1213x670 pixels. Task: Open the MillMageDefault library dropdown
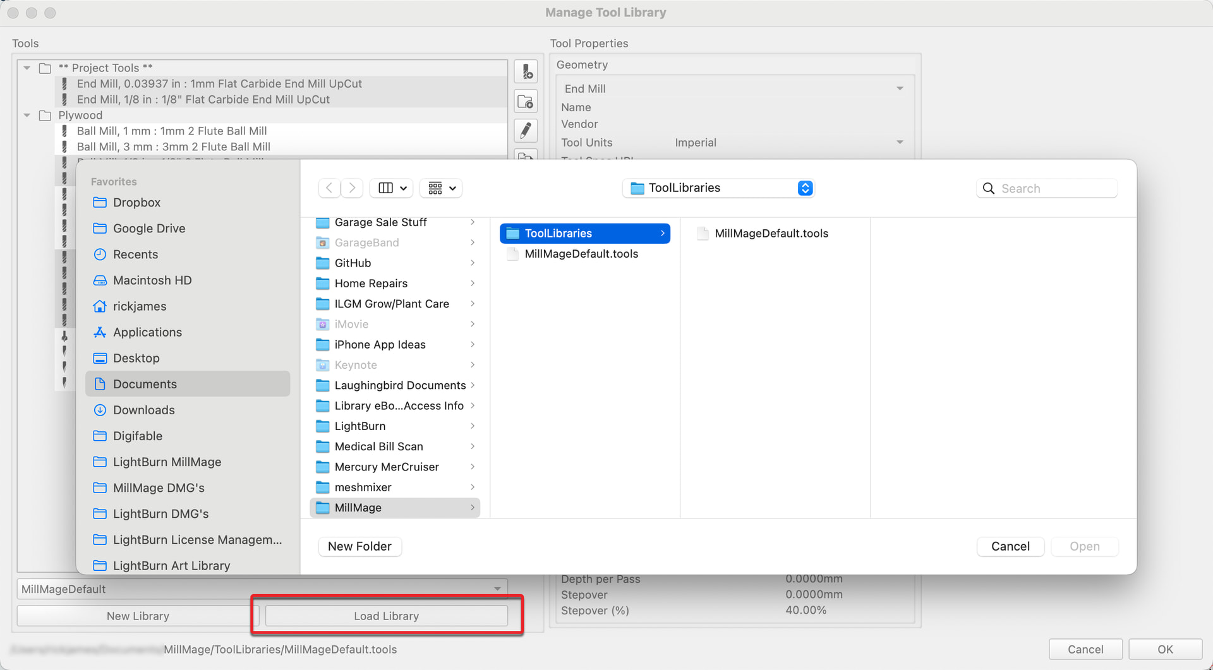point(262,589)
